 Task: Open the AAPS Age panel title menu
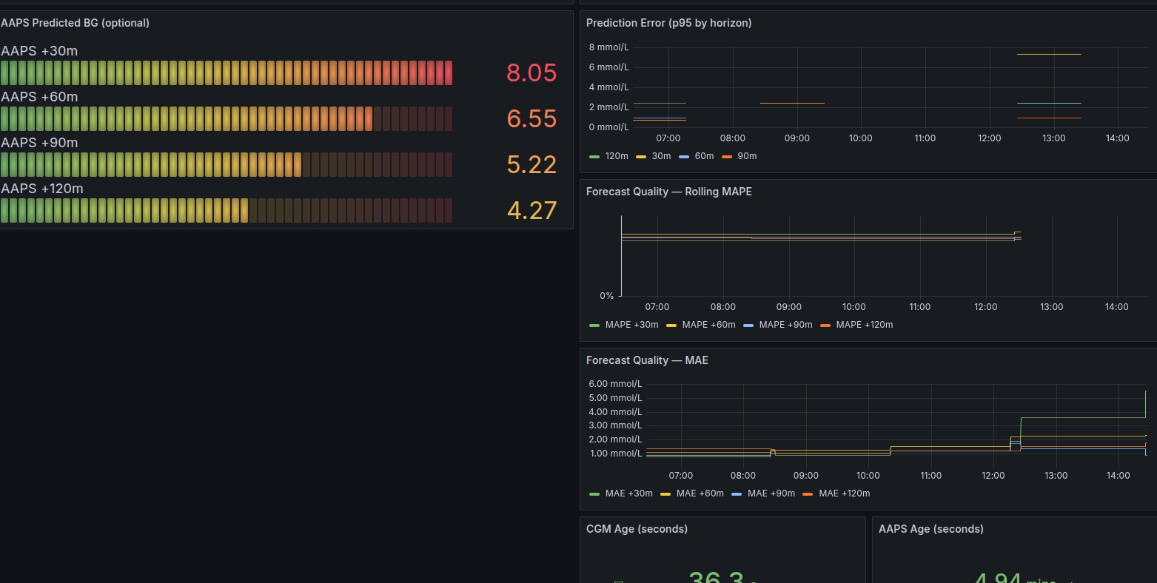point(930,529)
